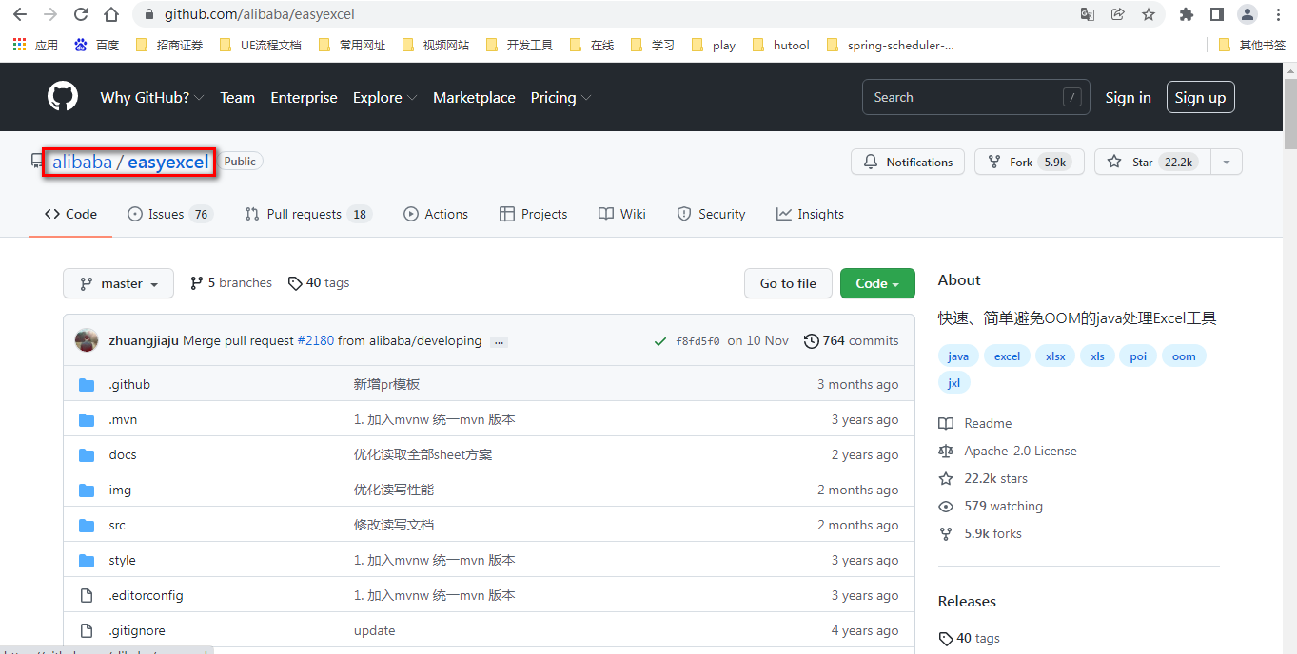This screenshot has height=654, width=1297.
Task: Bookmark this page with the star icon
Action: click(x=1149, y=14)
